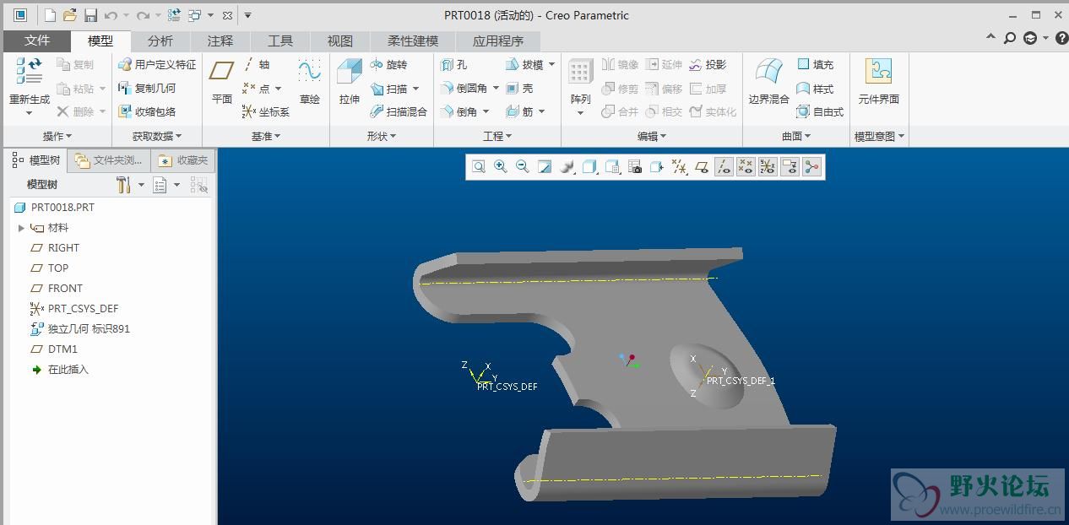Open Component Interface (元件界面) tool

point(878,82)
